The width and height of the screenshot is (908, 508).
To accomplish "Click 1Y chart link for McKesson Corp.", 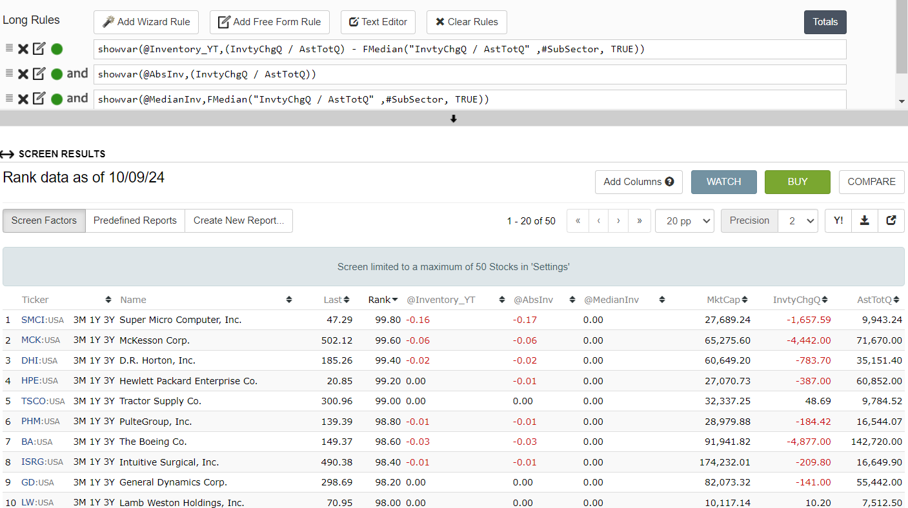I will [x=94, y=340].
